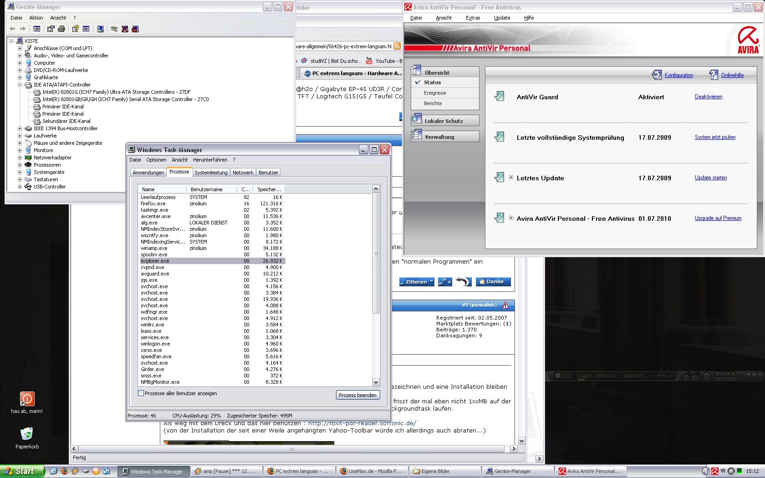Switch to the Systemleistung tab
The image size is (765, 478).
coord(211,173)
